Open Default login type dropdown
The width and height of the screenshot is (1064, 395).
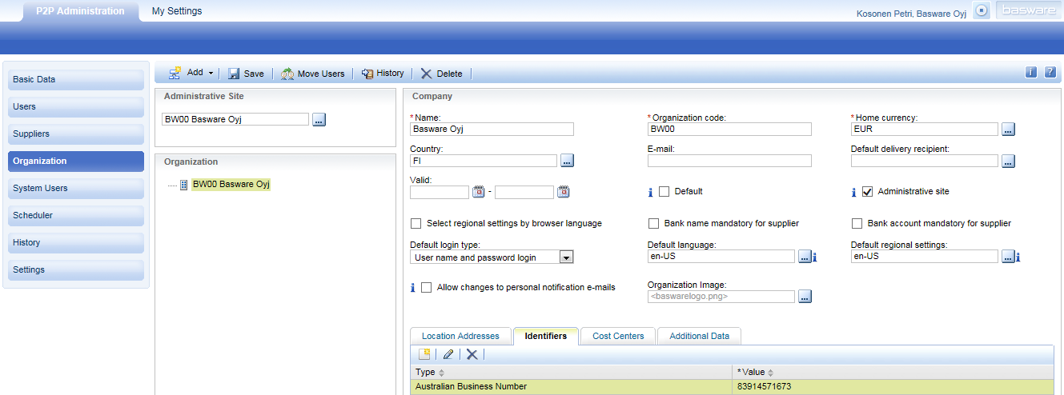(567, 257)
